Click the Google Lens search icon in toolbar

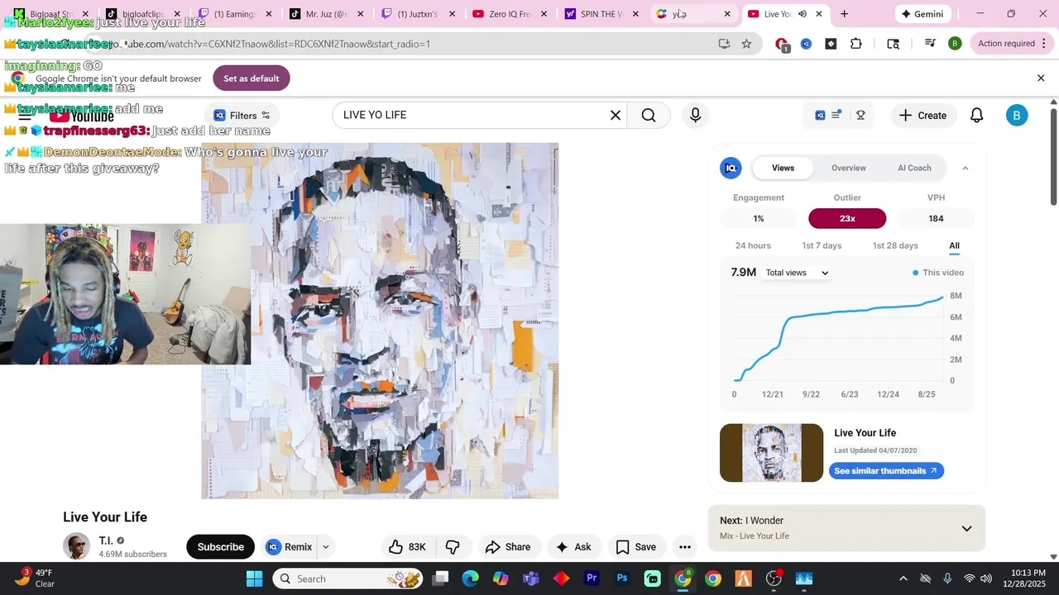point(894,44)
